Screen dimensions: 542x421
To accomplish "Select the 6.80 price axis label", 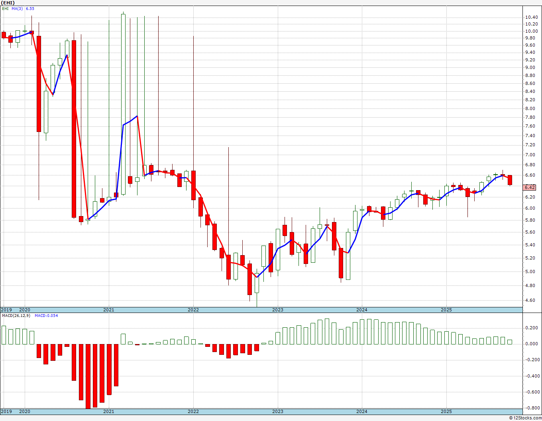I will (x=530, y=165).
